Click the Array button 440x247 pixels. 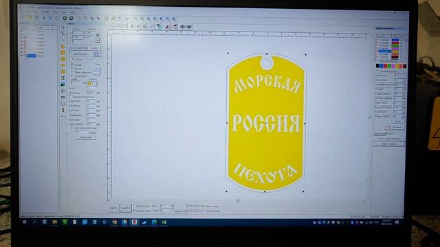click(x=72, y=48)
